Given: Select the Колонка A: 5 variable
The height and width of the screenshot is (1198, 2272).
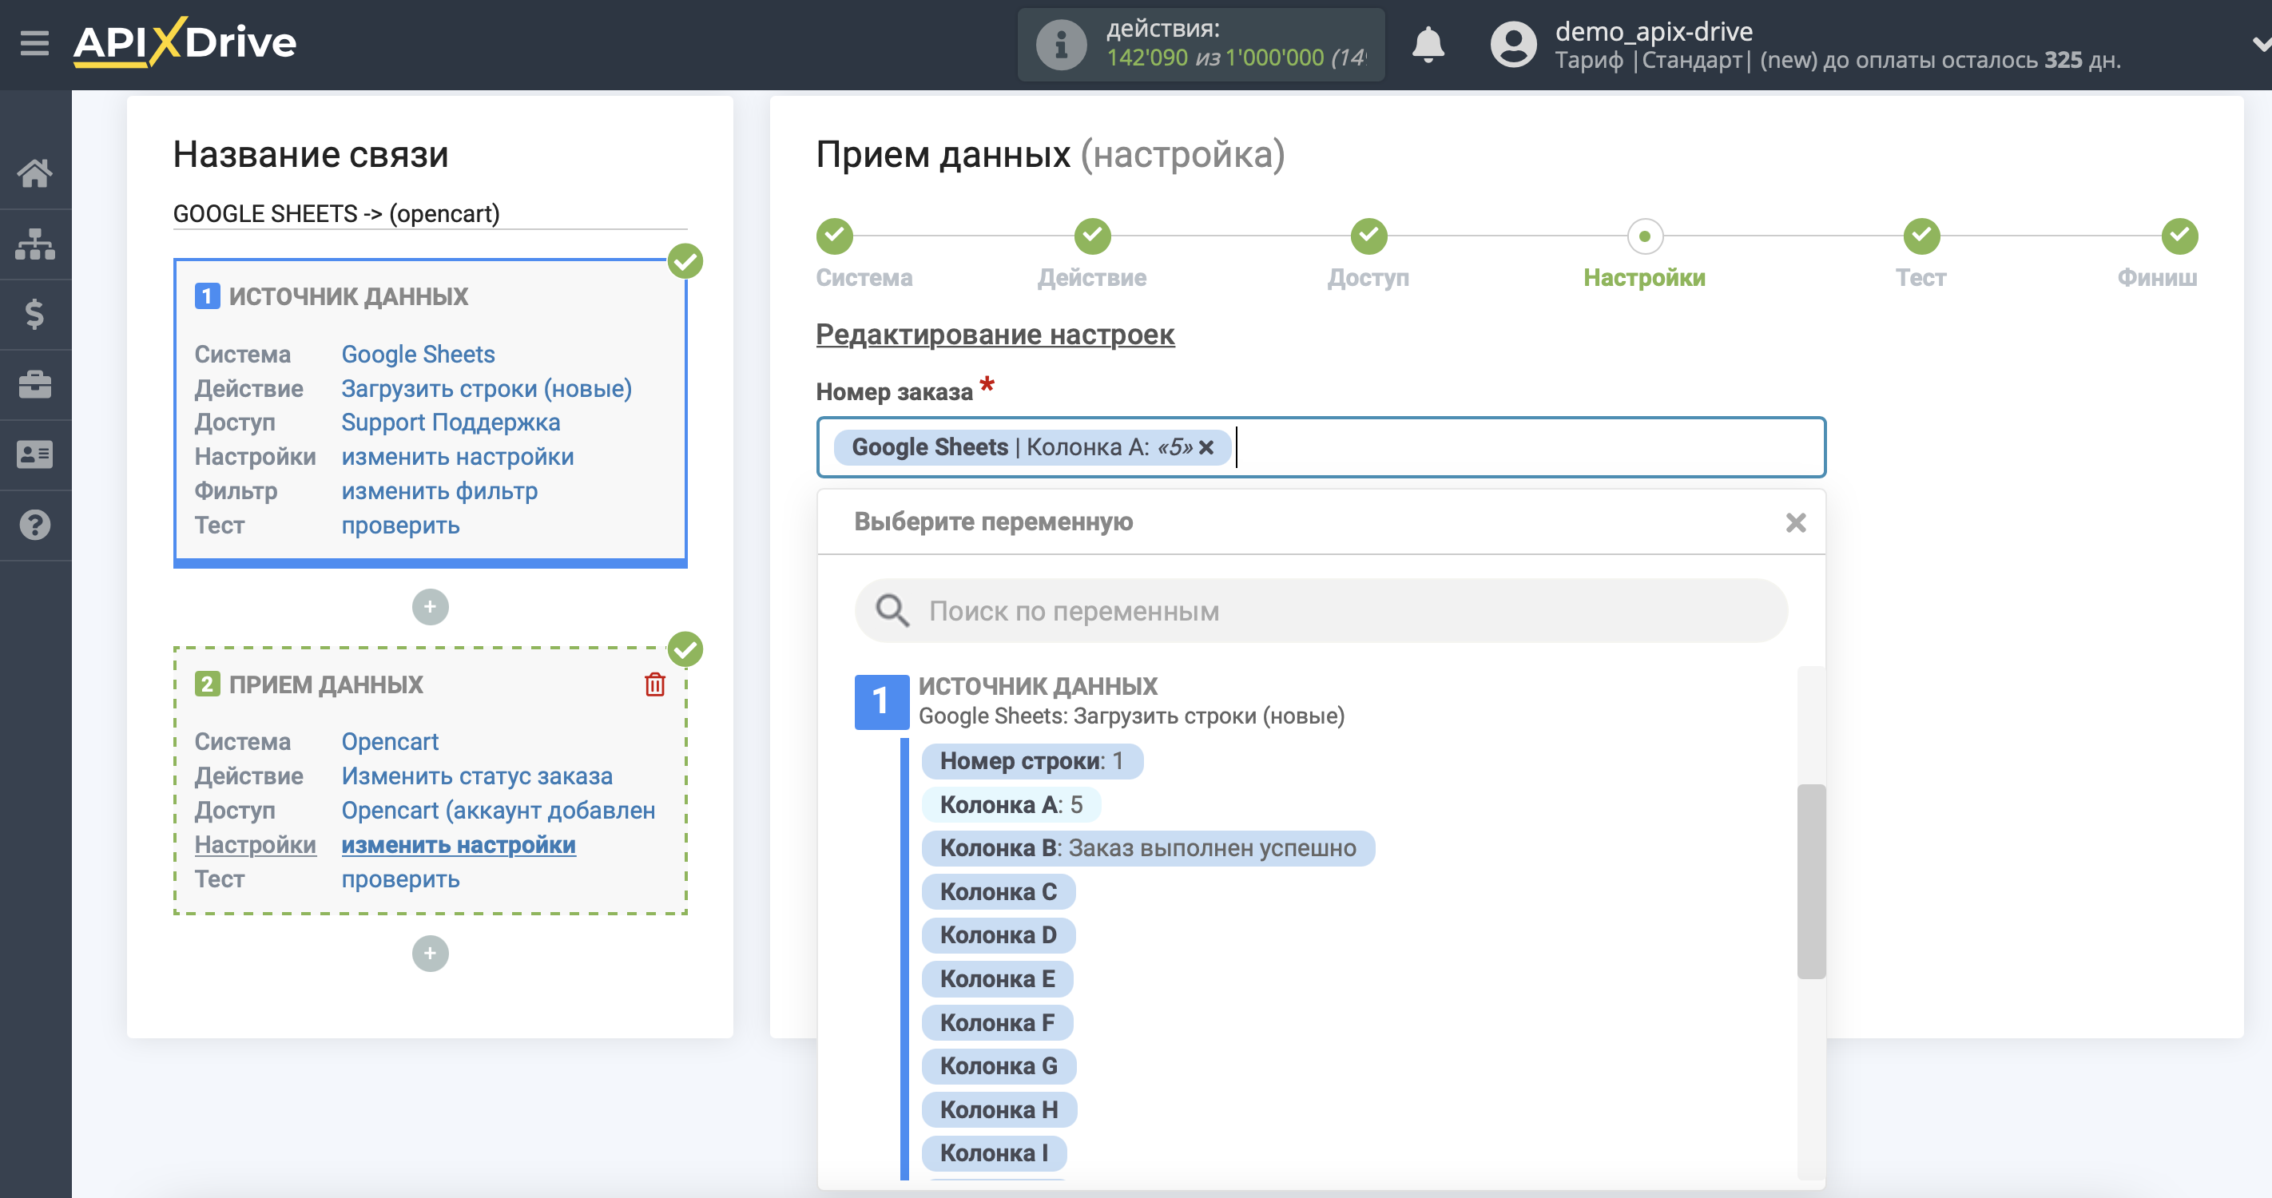Looking at the screenshot, I should (x=1011, y=804).
